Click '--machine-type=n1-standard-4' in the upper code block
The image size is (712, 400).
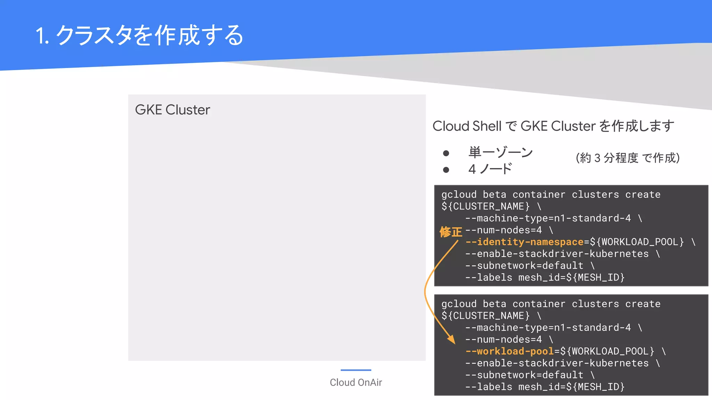pyautogui.click(x=548, y=218)
